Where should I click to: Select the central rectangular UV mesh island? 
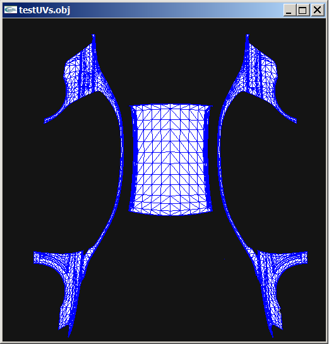point(170,160)
